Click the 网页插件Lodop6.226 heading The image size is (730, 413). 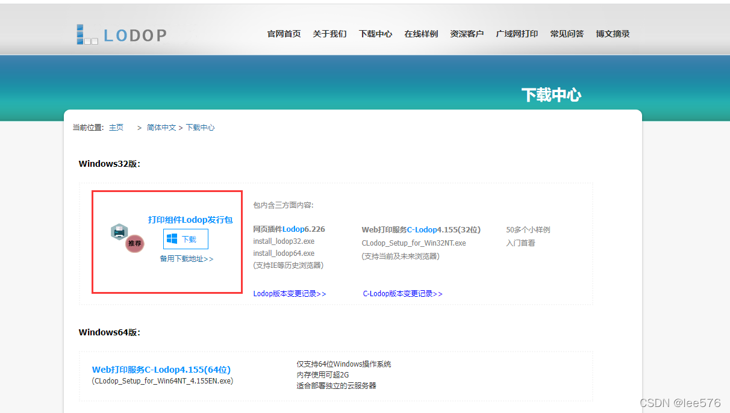point(289,229)
